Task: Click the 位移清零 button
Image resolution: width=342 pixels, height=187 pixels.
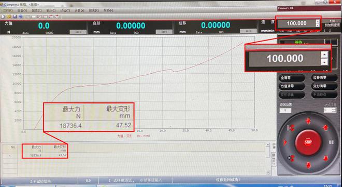Action: (324, 78)
